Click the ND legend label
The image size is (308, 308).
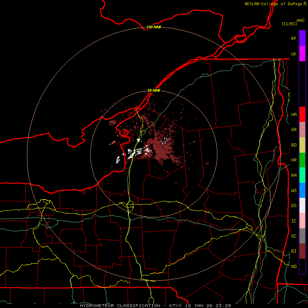click(294, 267)
